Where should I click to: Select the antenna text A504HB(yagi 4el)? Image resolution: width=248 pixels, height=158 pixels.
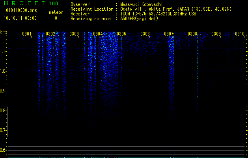click(x=139, y=19)
